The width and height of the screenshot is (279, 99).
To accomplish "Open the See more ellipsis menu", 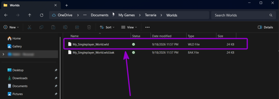I will pos(147,27).
